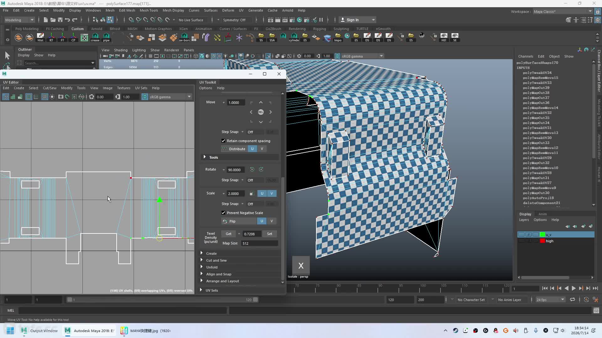The width and height of the screenshot is (602, 338).
Task: Click the Flip button in UV Toolkit
Action: click(239, 221)
